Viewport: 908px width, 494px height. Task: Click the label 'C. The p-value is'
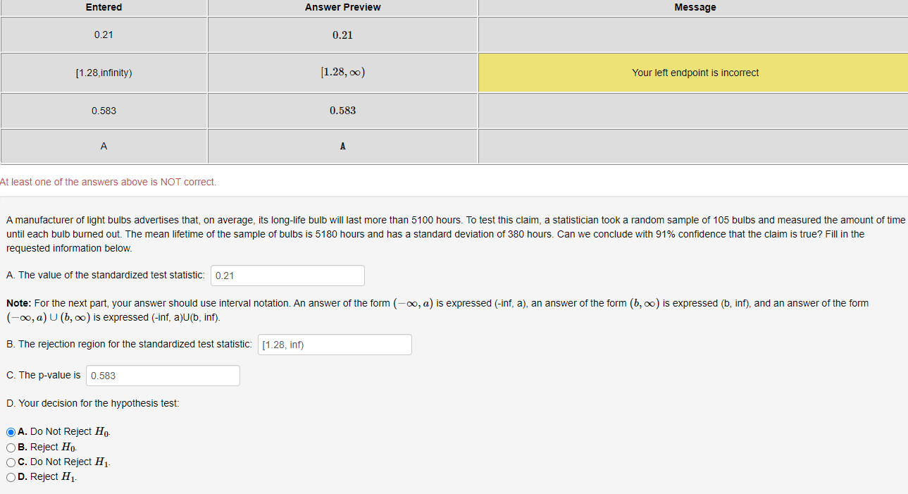[44, 376]
